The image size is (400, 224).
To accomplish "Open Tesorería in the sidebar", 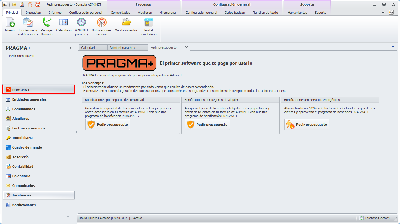I will (x=38, y=157).
